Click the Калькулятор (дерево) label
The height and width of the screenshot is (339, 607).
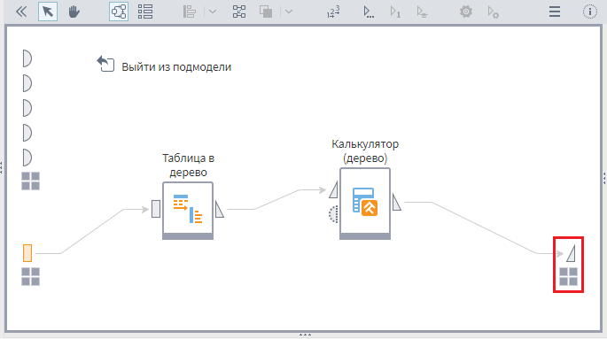click(365, 150)
